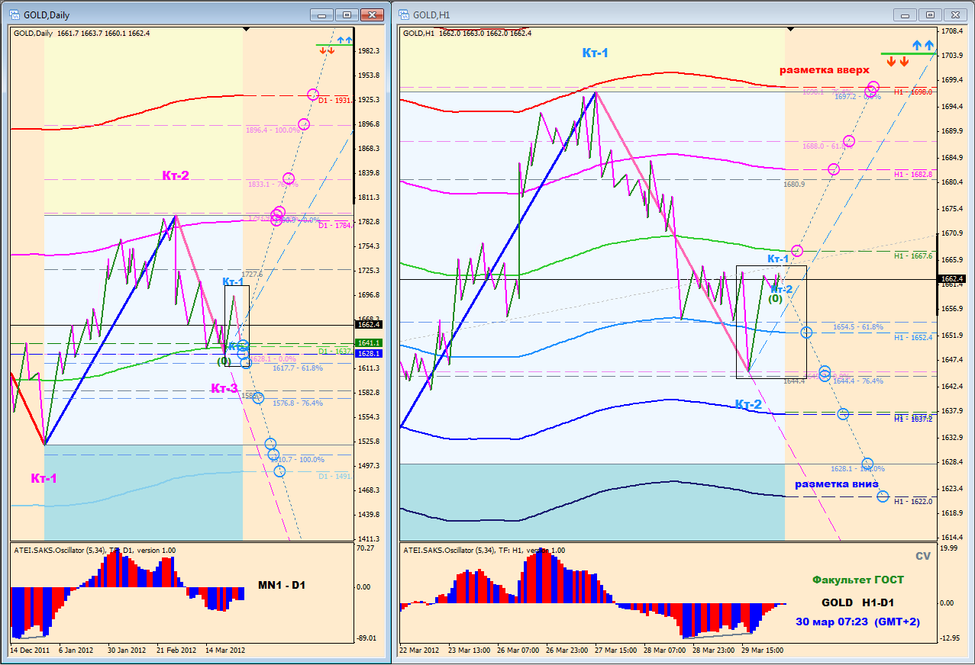Click the -12.95 oscillator scale value
The image size is (975, 665).
(x=951, y=638)
